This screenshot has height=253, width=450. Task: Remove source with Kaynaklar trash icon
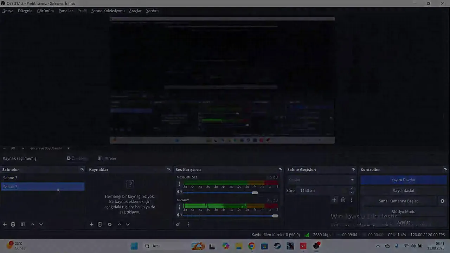pyautogui.click(x=100, y=225)
